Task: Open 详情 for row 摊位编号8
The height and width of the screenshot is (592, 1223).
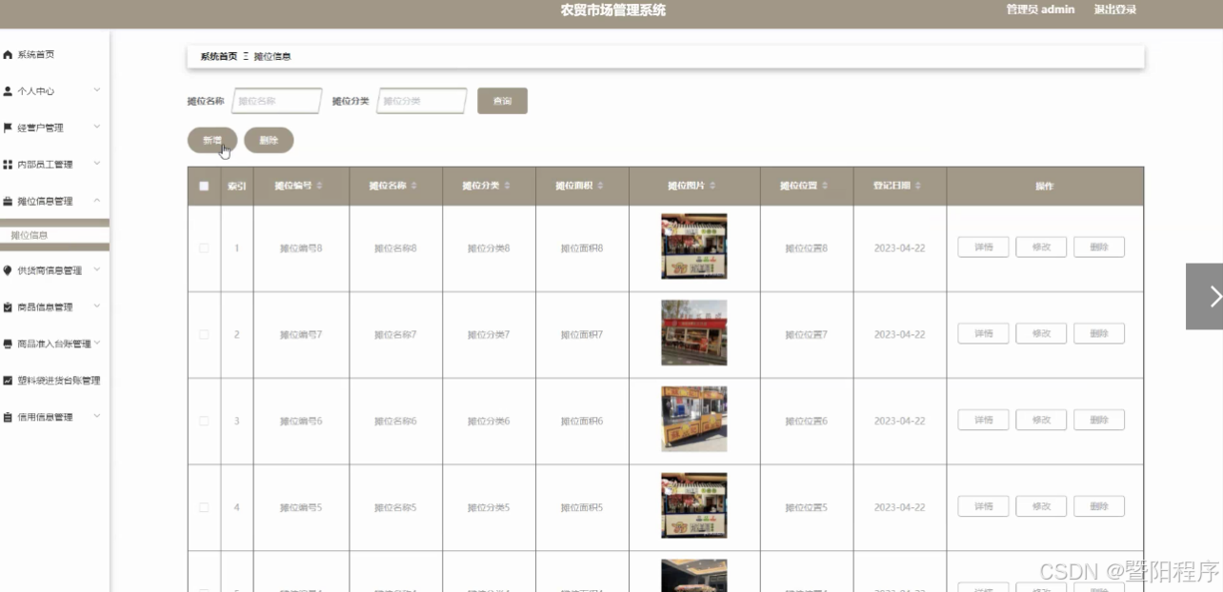Action: pyautogui.click(x=983, y=247)
